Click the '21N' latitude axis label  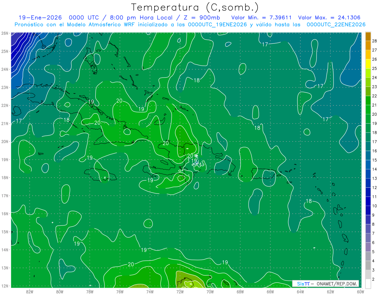click(4, 124)
